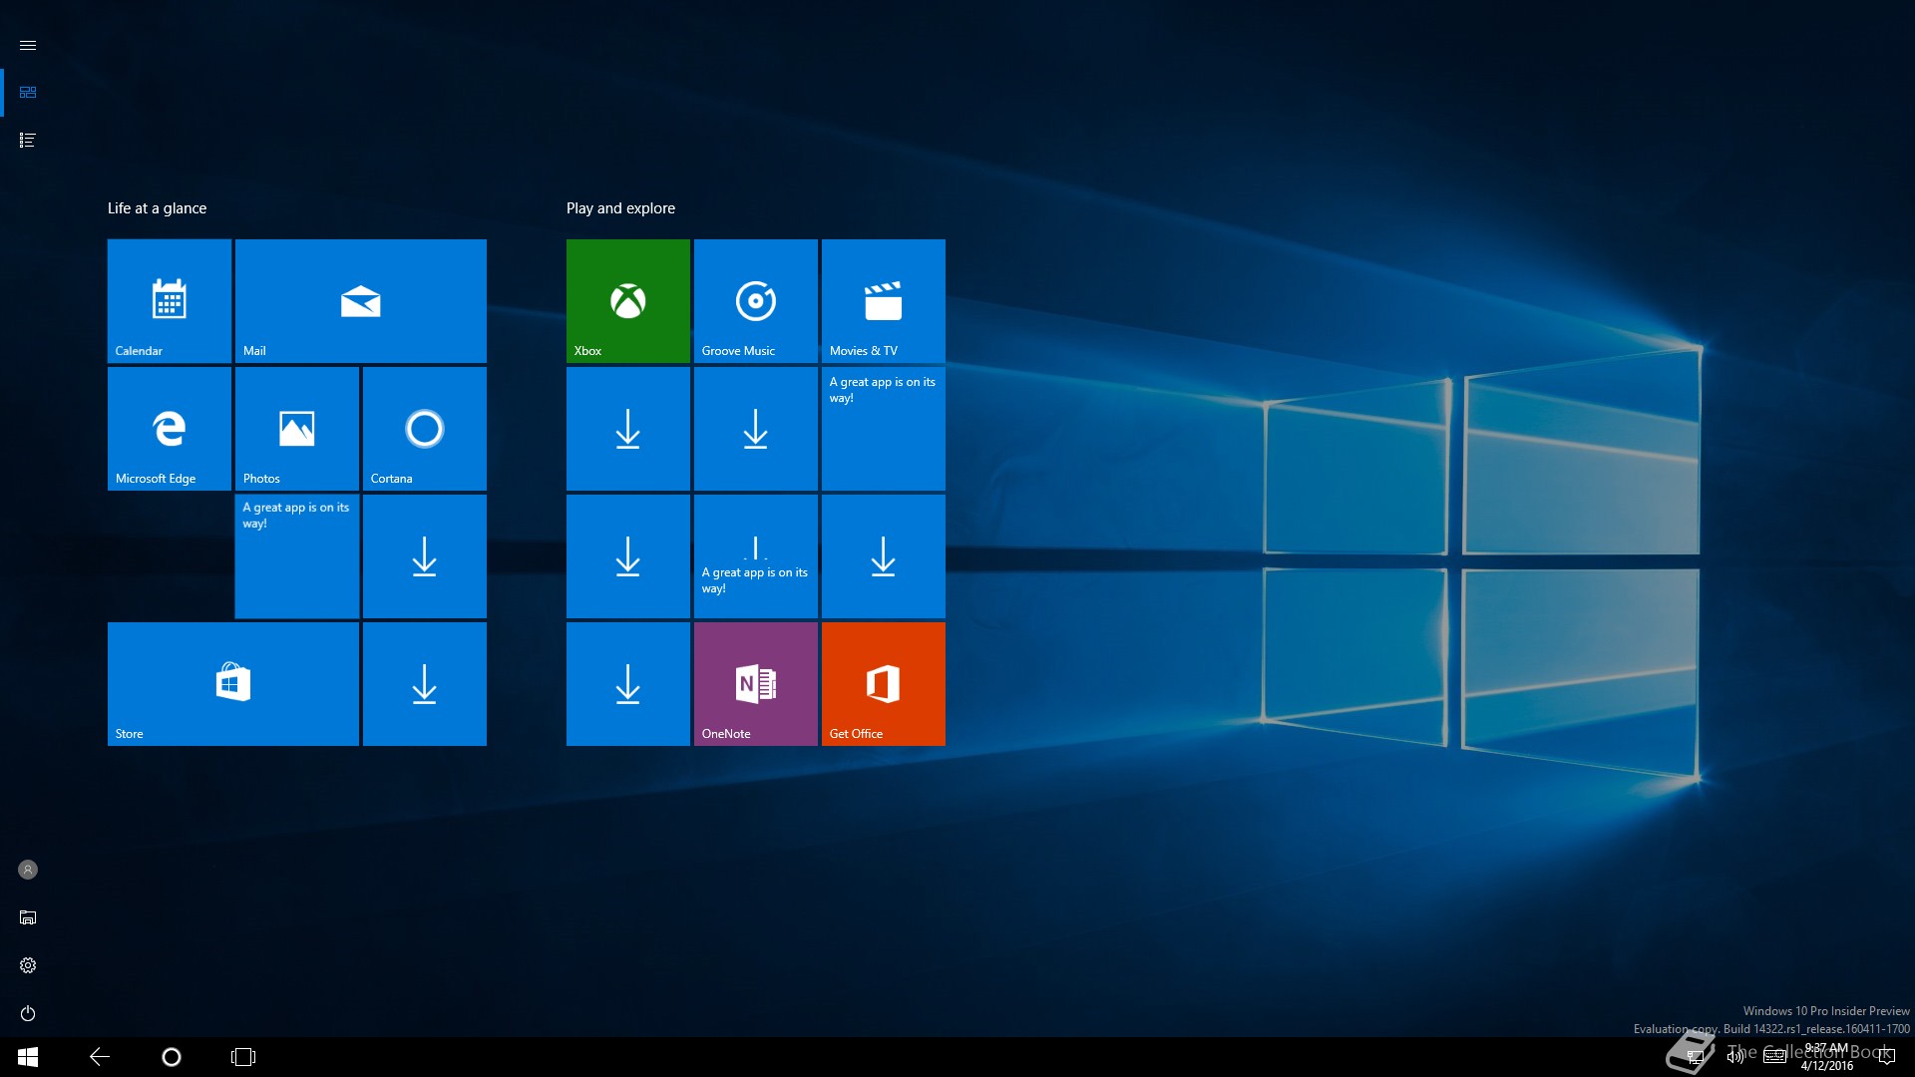Switch to Pinned tiles view
The image size is (1915, 1077).
(28, 92)
